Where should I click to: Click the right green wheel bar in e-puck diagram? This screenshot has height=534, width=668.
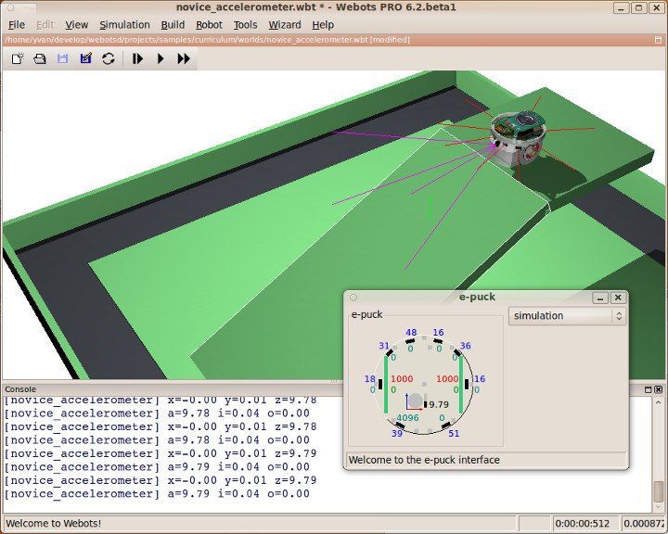(461, 384)
